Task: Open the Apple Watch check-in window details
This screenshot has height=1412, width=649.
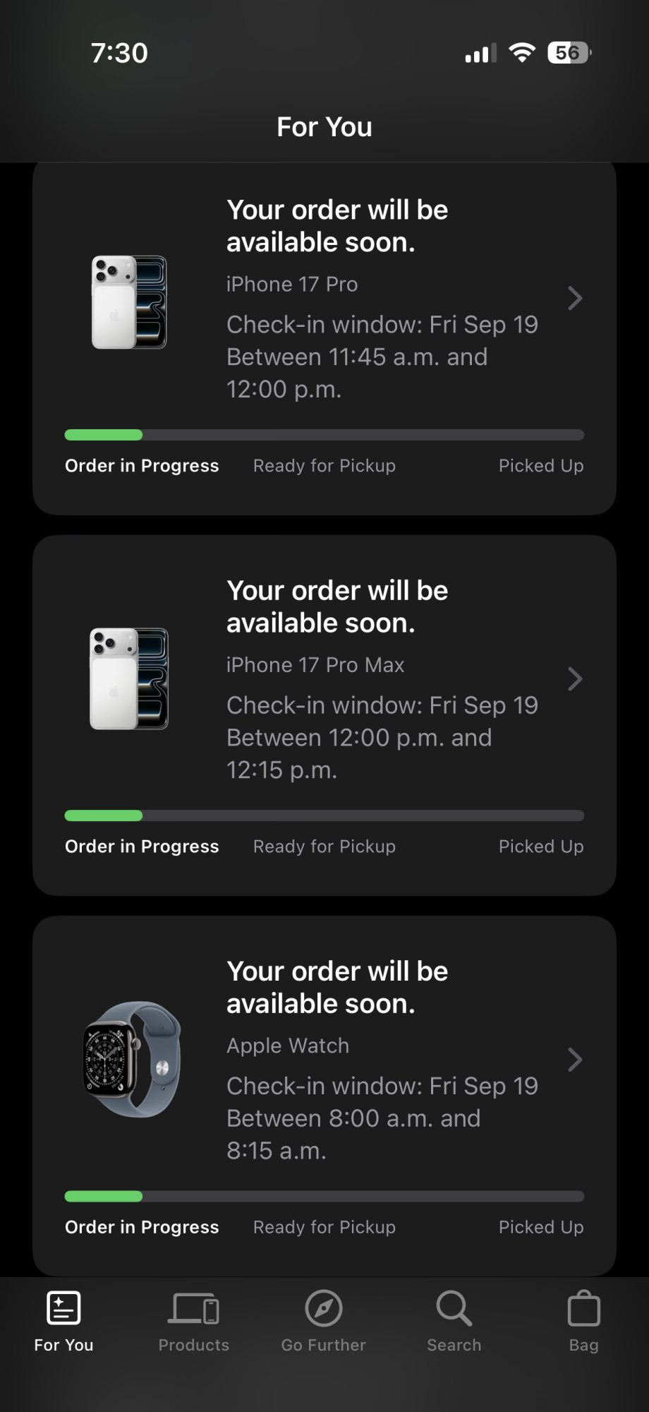Action: [x=382, y=1118]
